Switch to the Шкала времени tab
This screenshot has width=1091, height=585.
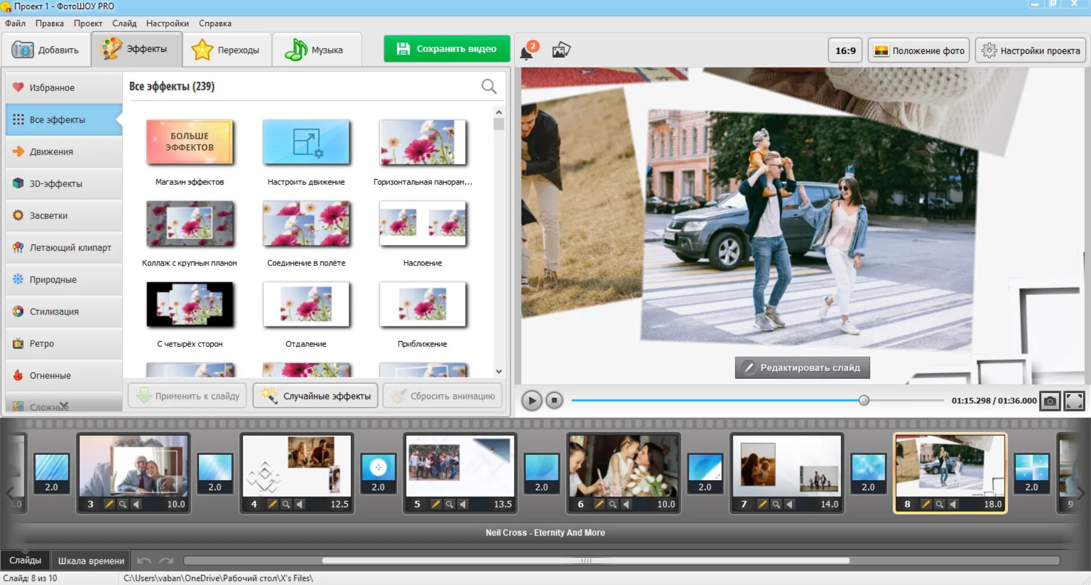pyautogui.click(x=91, y=561)
